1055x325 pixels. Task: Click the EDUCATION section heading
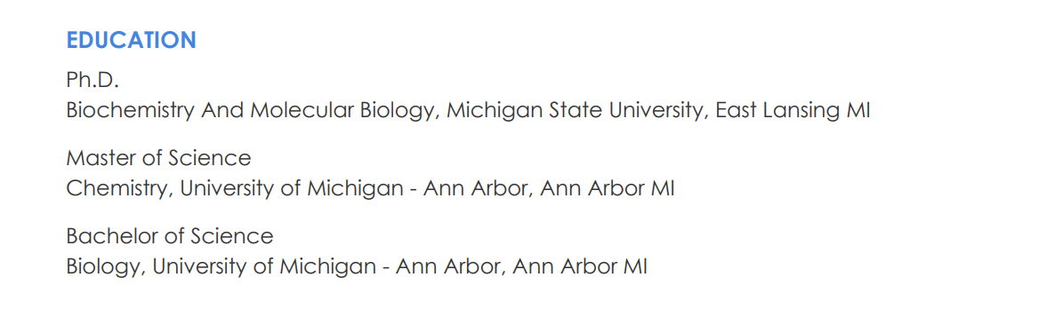click(131, 40)
